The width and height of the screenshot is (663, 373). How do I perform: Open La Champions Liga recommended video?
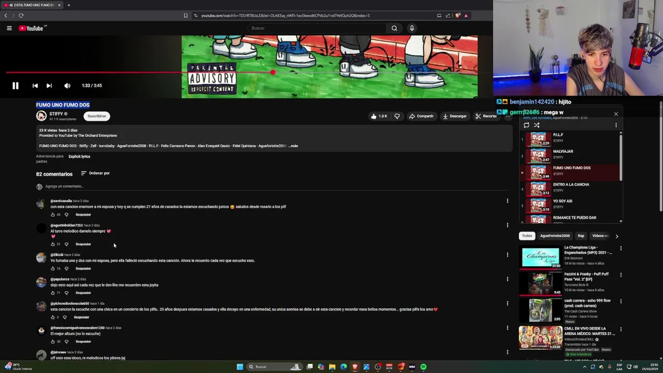[567, 257]
